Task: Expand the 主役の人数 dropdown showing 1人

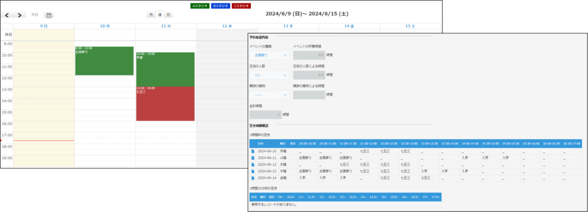Action: coord(269,75)
